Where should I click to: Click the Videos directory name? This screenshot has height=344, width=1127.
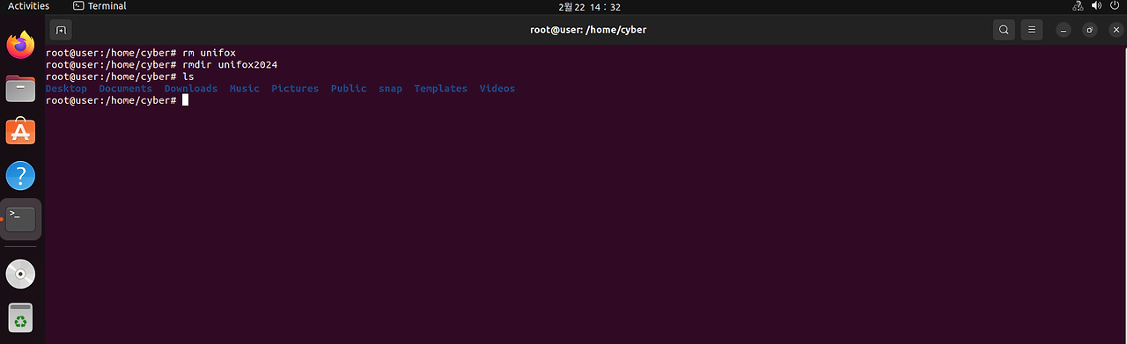coord(497,89)
